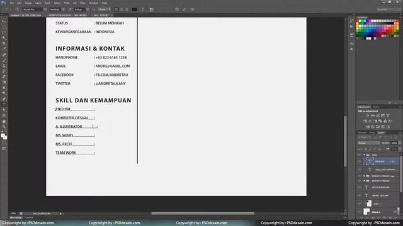Hide the SKILL group layer
Viewport: 403px width, 226px height.
(x=360, y=155)
